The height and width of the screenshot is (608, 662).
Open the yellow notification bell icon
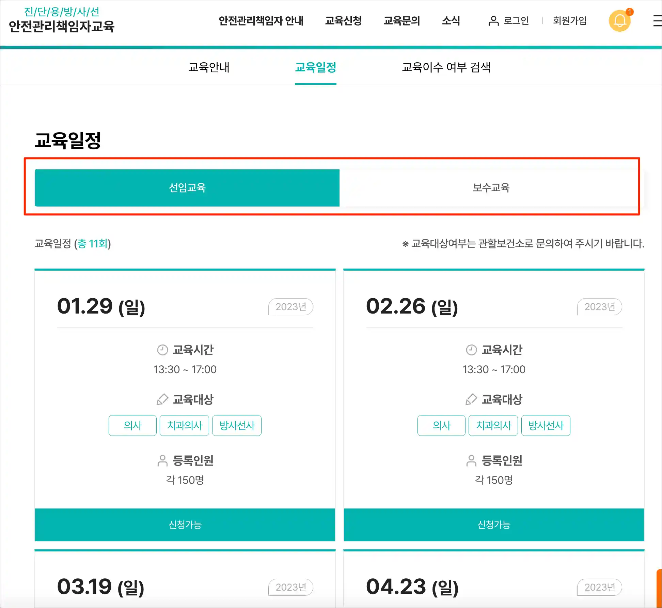tap(620, 21)
